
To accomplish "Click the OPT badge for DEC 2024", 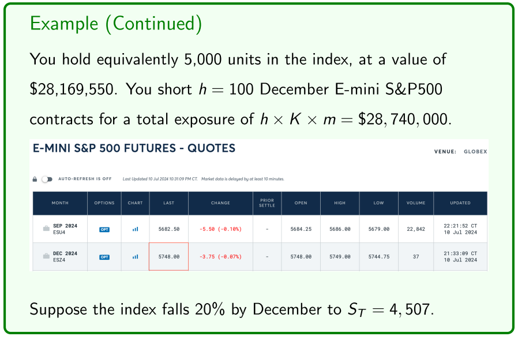I will 104,257.
